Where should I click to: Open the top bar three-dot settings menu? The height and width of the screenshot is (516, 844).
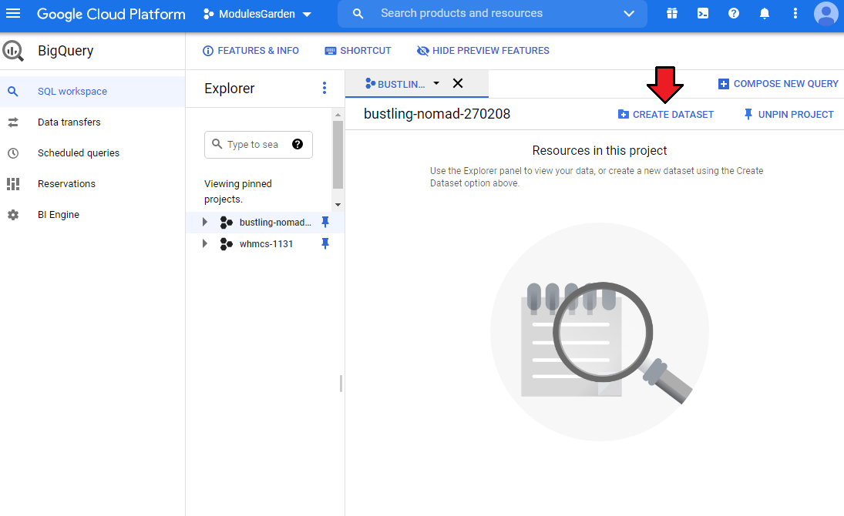click(795, 13)
